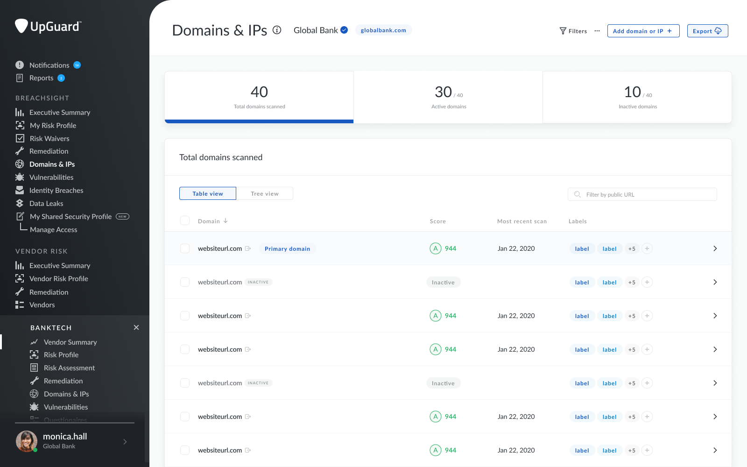The width and height of the screenshot is (747, 467).
Task: Click +5 labels on Primary domain row
Action: point(632,248)
